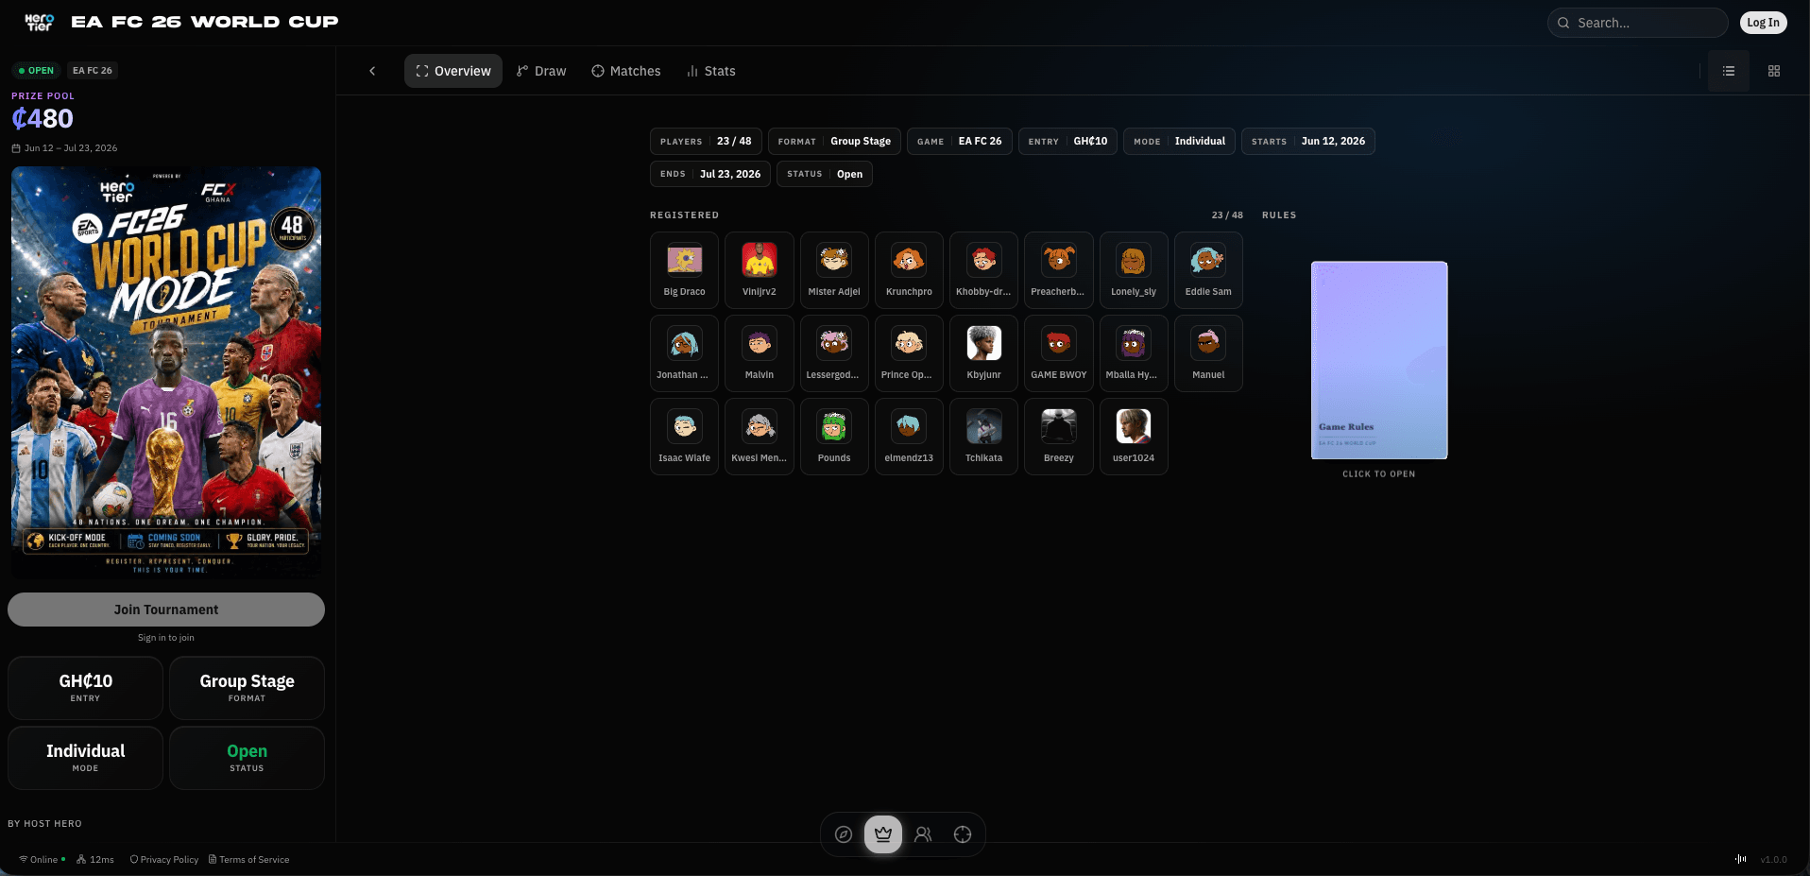Image resolution: width=1810 pixels, height=876 pixels.
Task: Switch to grid view layout
Action: [1774, 71]
